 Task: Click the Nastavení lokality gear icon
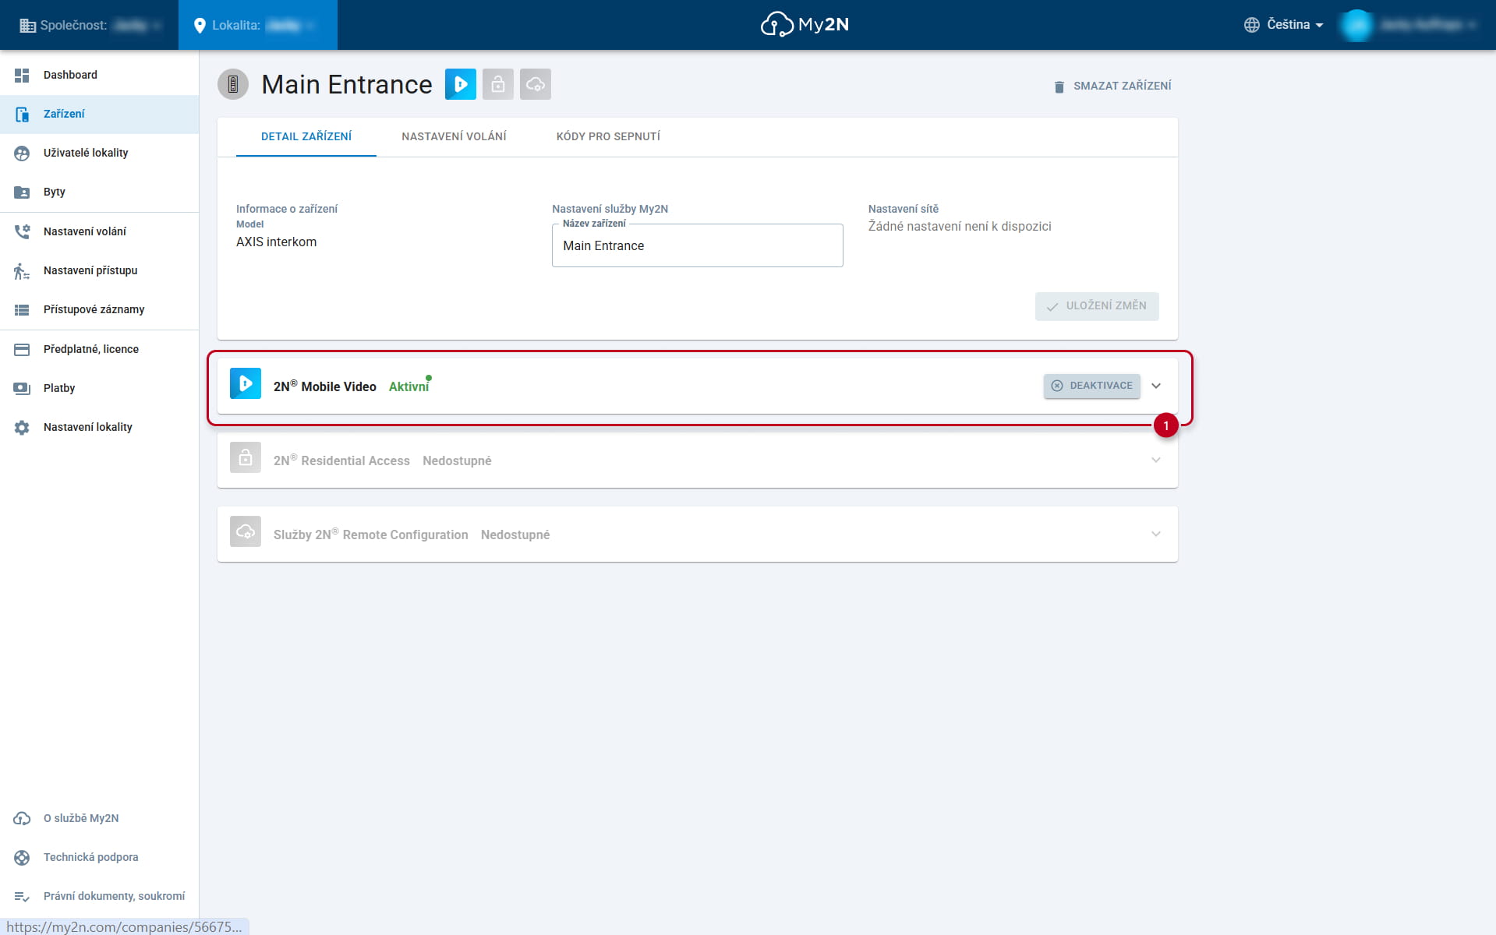point(22,427)
